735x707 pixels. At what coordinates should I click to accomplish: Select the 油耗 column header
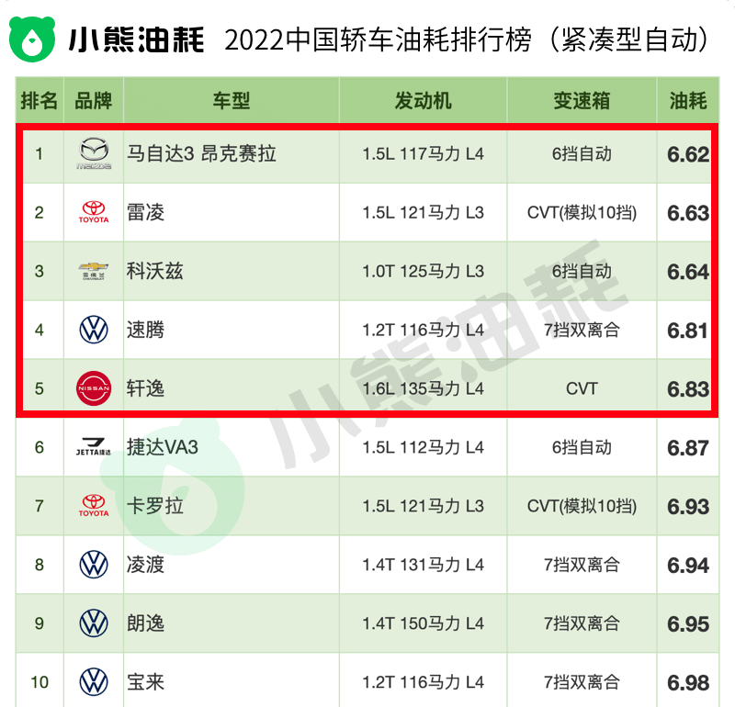tap(687, 101)
